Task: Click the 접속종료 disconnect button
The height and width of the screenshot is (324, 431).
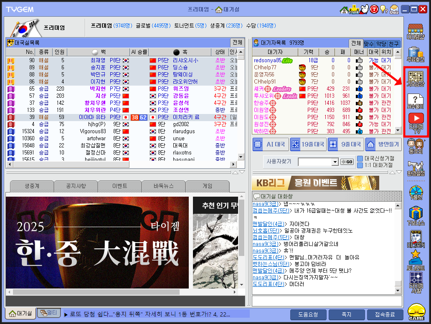Action: coord(385,315)
